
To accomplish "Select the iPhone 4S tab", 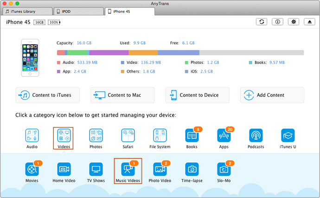I will coord(130,12).
